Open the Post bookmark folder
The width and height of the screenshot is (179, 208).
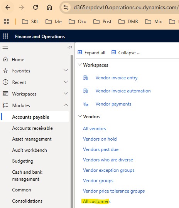tap(102, 22)
